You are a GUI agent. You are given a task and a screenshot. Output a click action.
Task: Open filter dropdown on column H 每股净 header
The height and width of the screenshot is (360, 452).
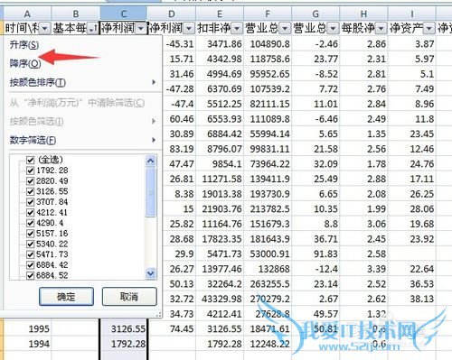381,29
